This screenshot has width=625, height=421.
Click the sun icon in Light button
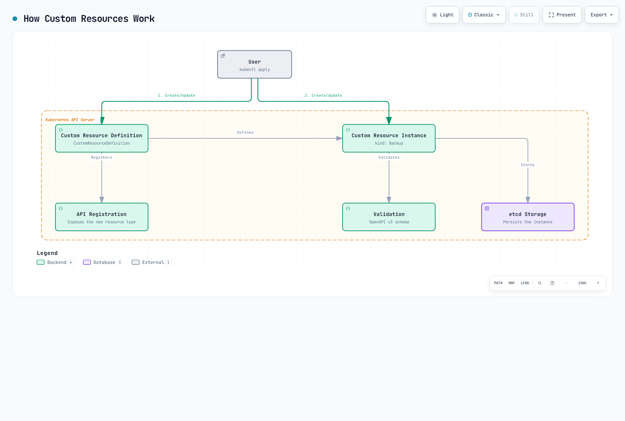434,15
